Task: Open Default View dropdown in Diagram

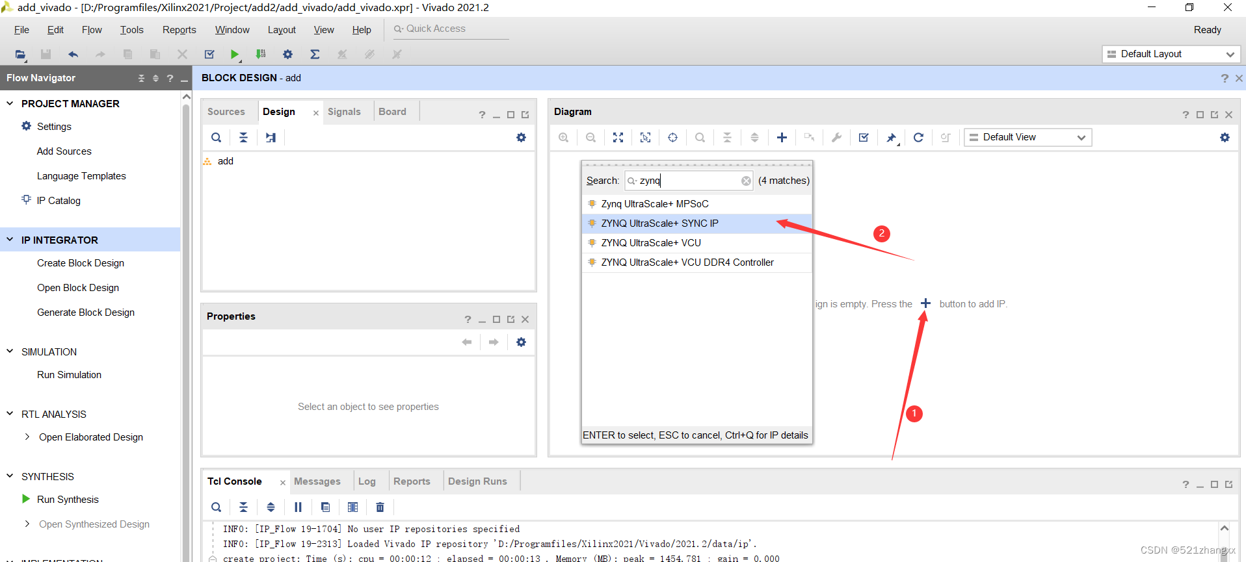Action: (x=1027, y=137)
